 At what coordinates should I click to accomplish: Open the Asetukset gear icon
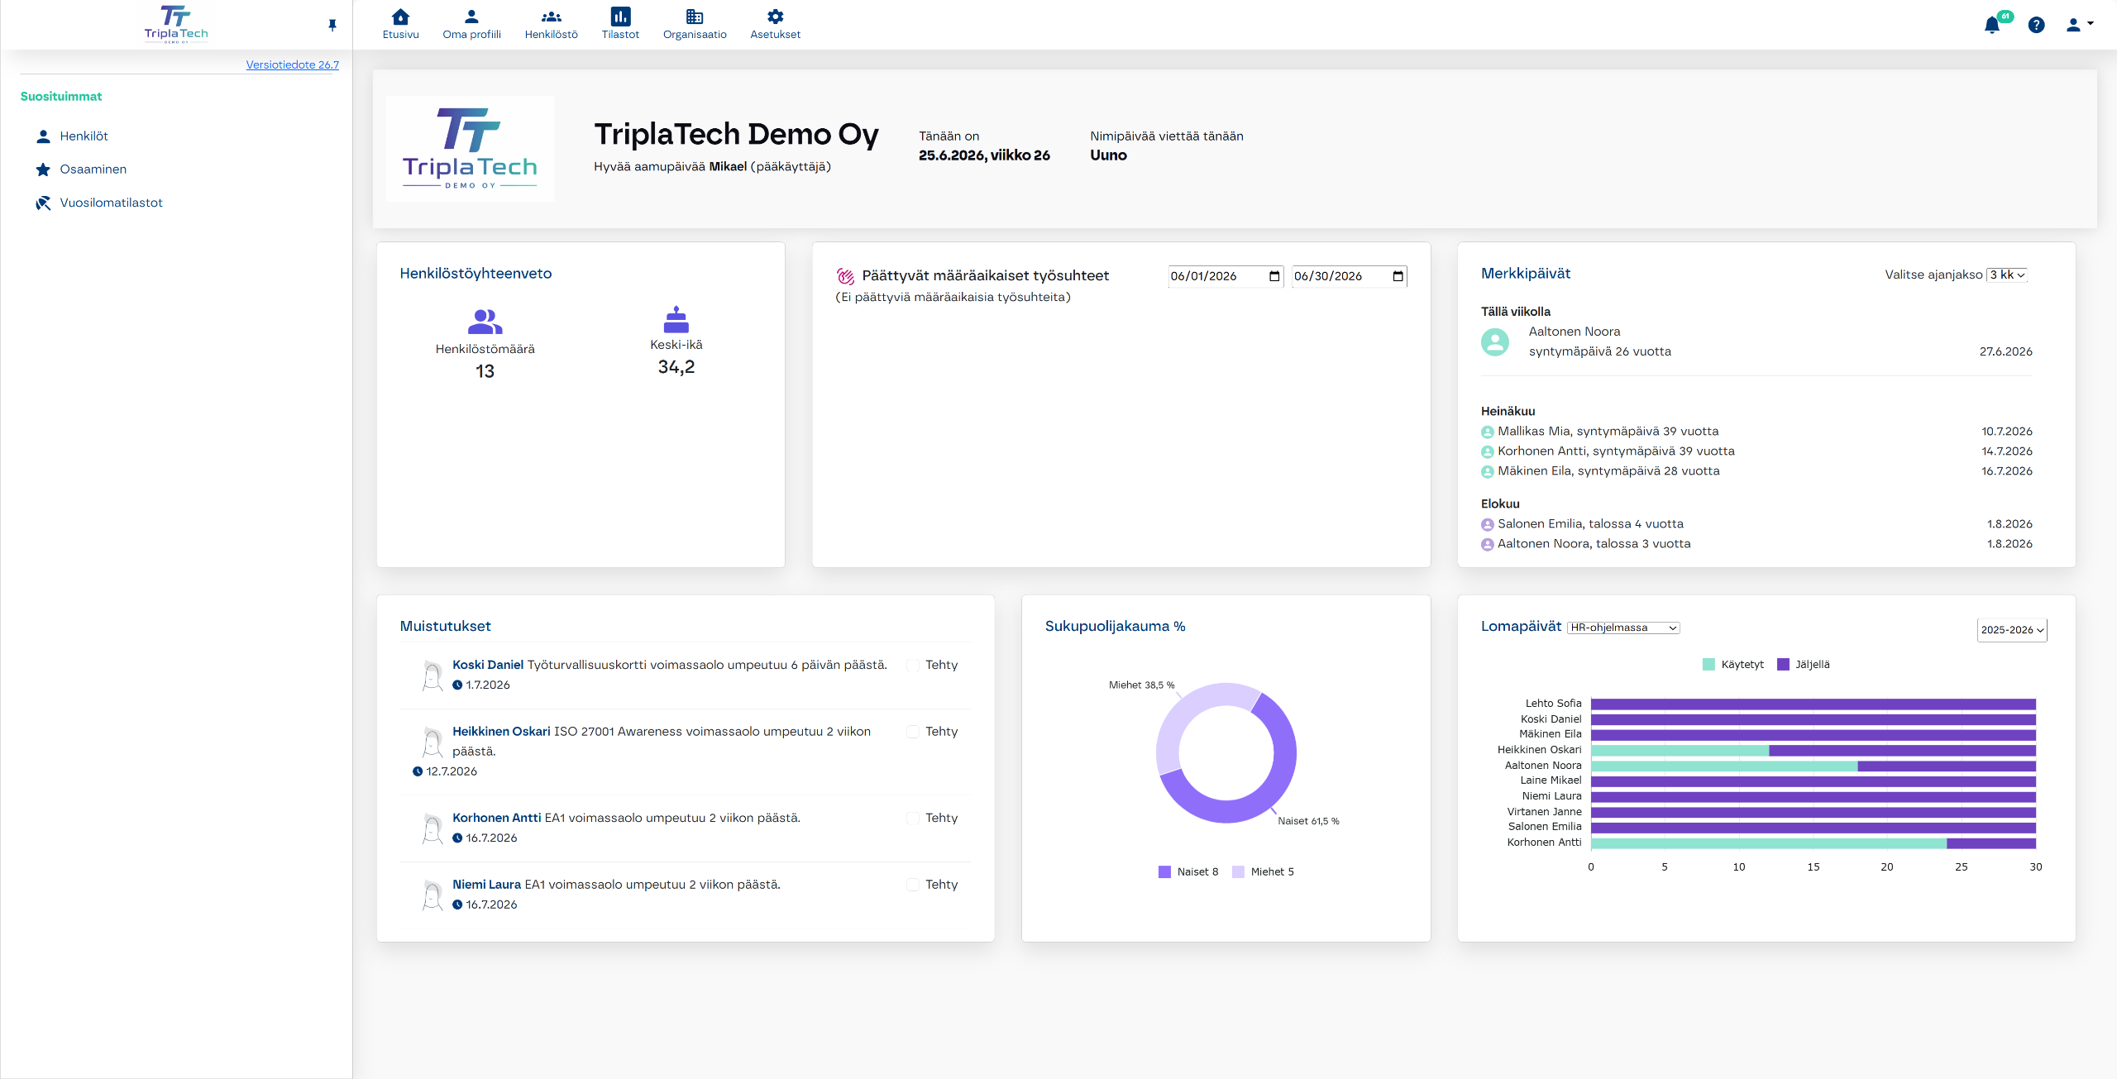pyautogui.click(x=775, y=17)
